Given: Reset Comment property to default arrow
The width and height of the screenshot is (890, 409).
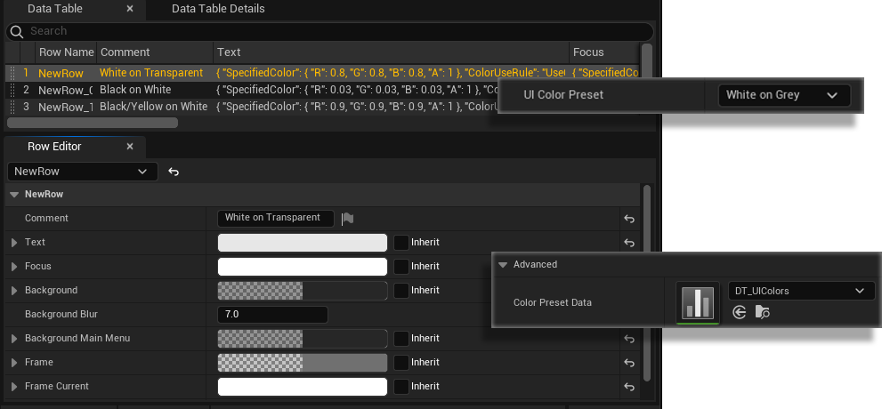Looking at the screenshot, I should [x=629, y=219].
